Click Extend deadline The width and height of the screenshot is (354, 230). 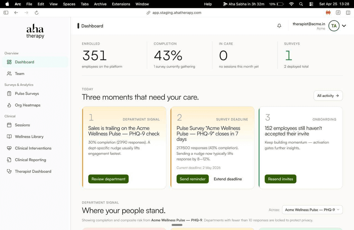pos(228,179)
